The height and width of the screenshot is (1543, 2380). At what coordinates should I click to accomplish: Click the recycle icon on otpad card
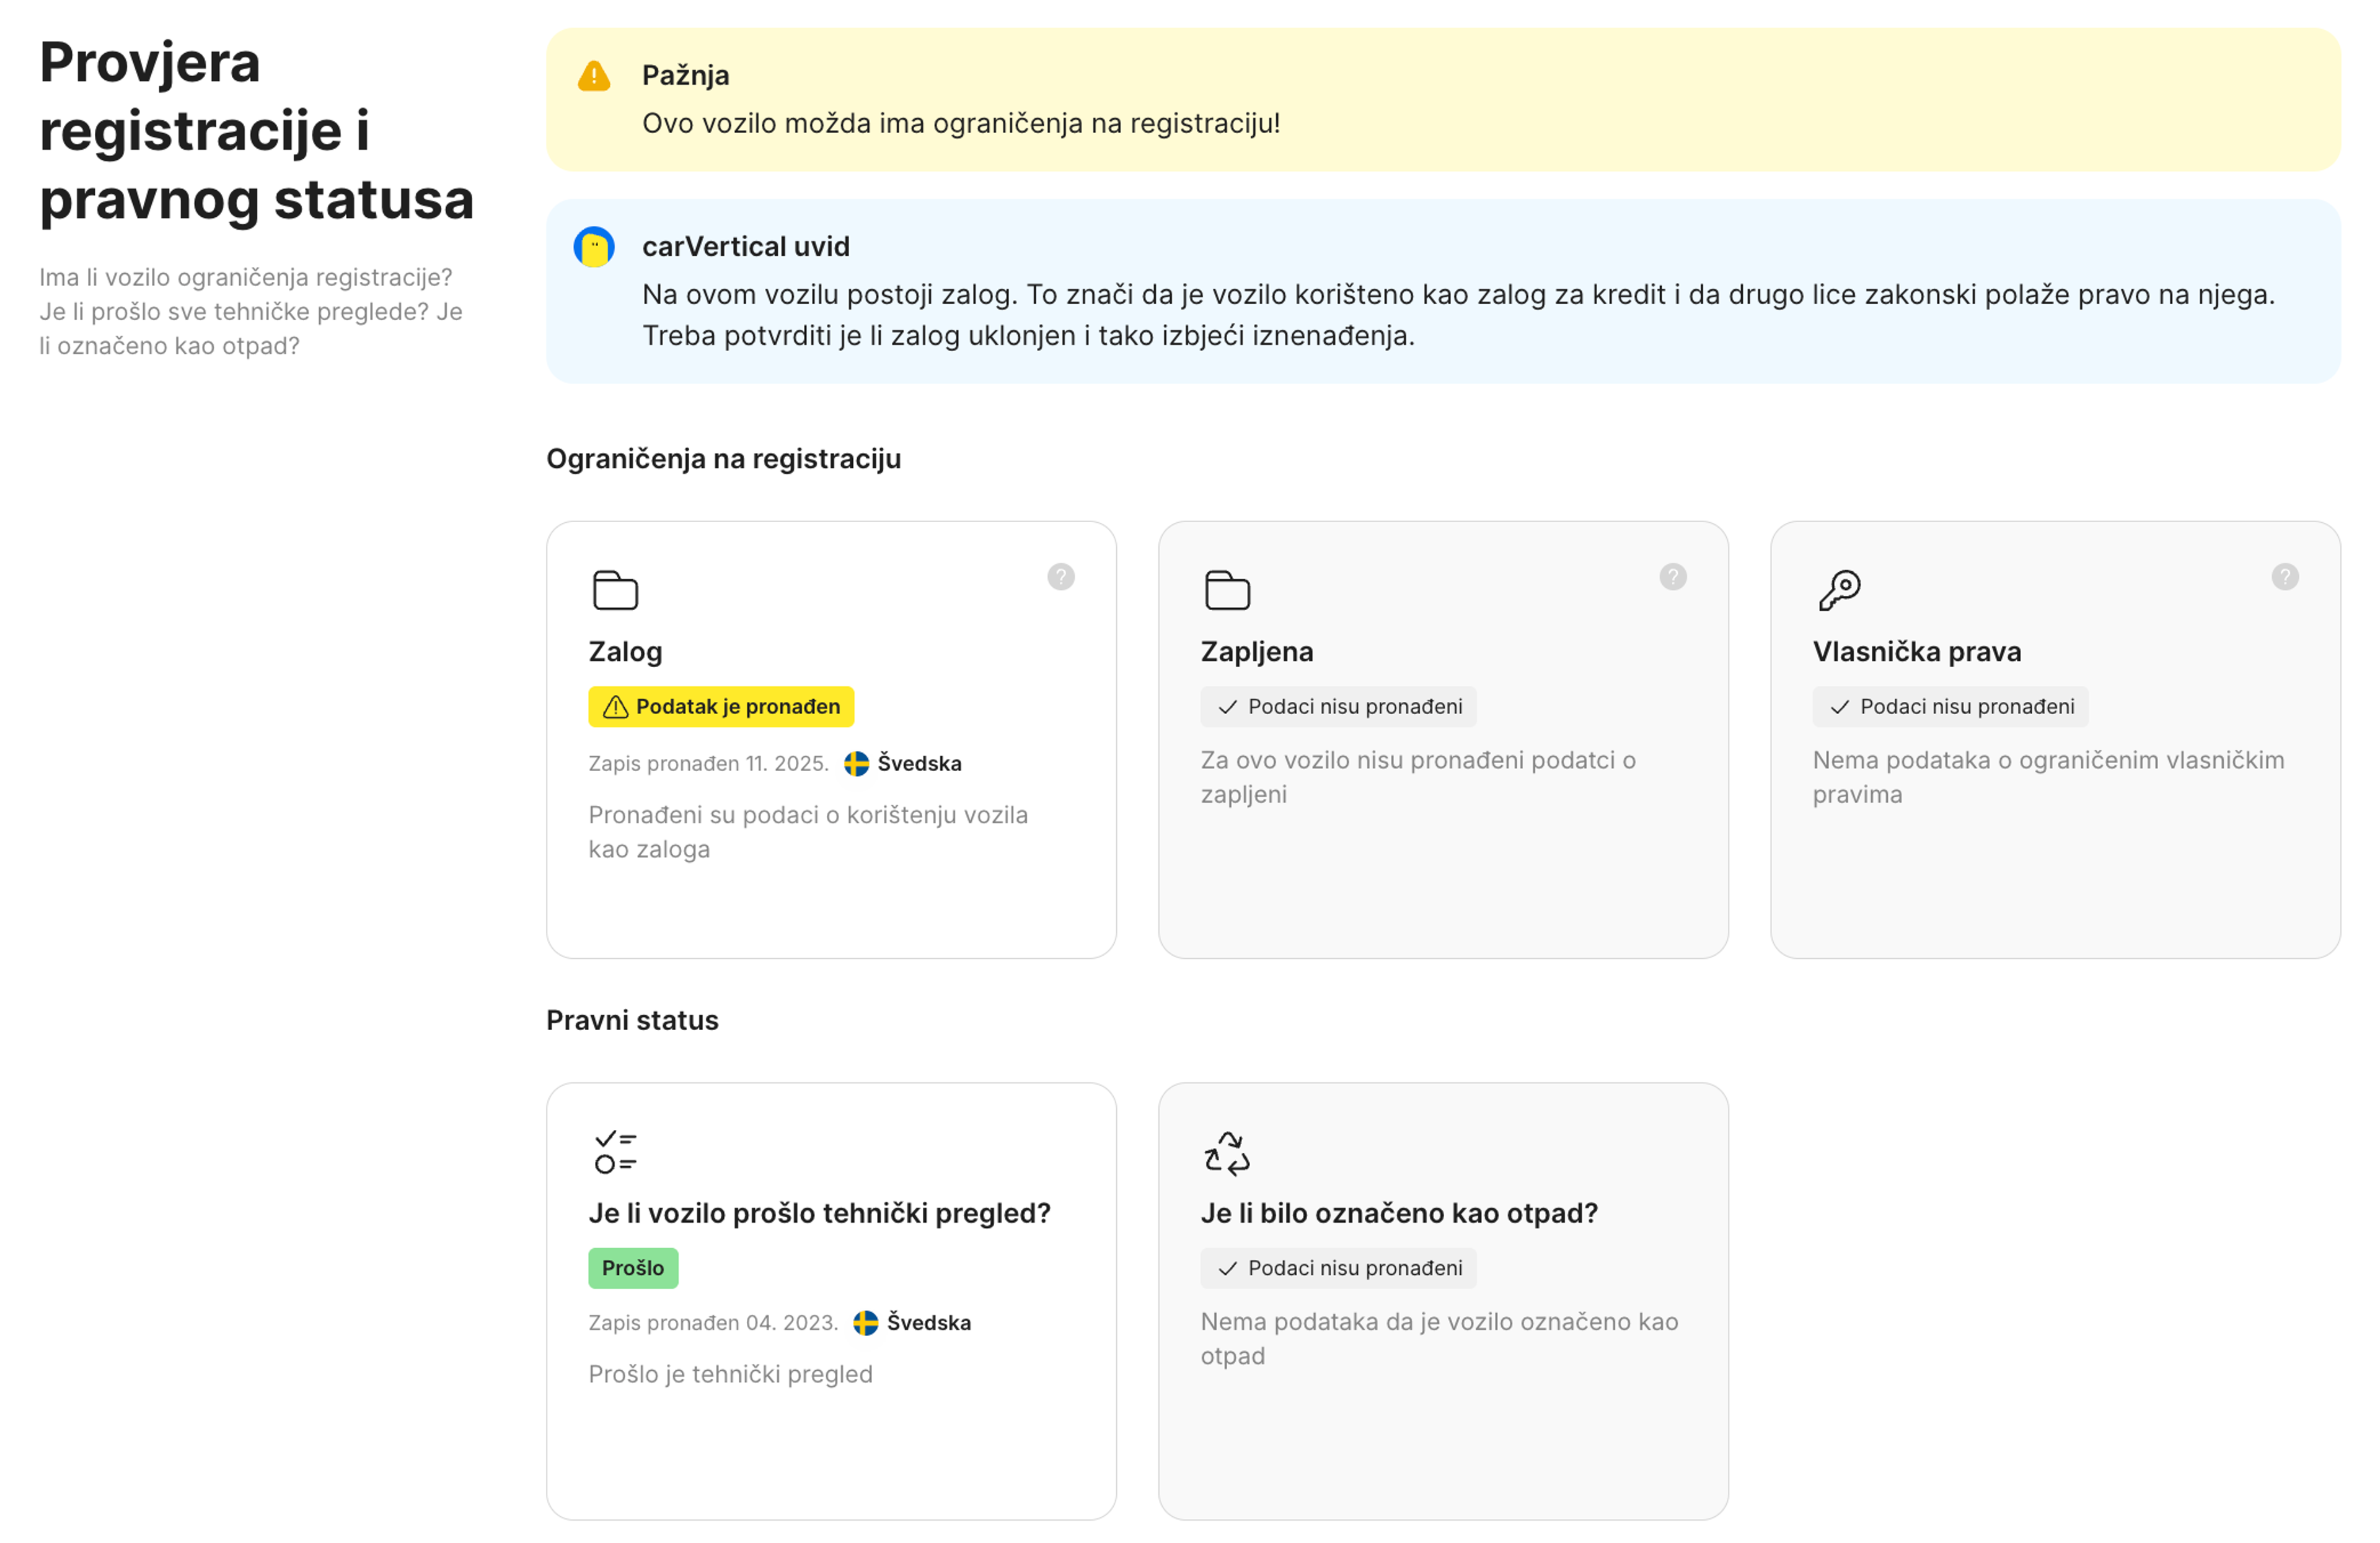1227,1152
